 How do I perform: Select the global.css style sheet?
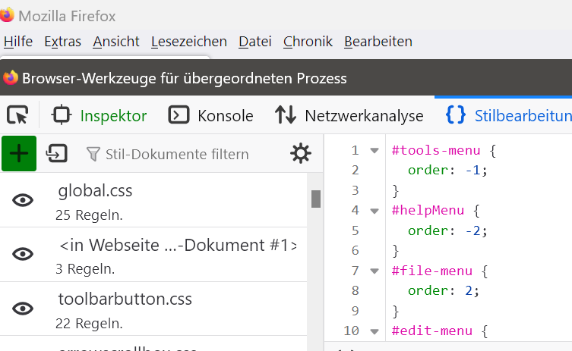coord(95,192)
